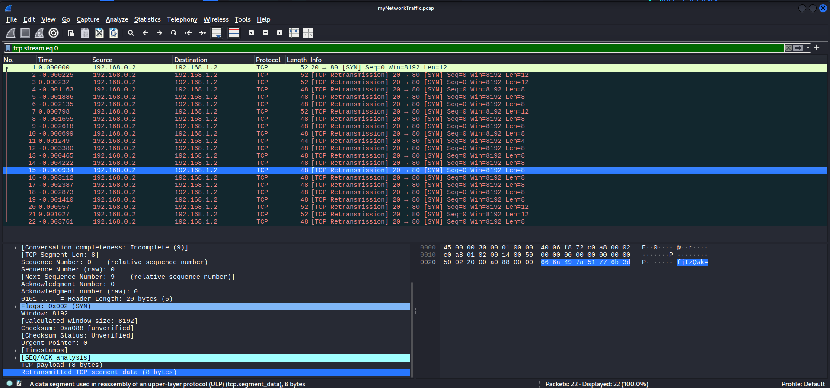Open the File menu
The image size is (830, 388).
pyautogui.click(x=12, y=19)
